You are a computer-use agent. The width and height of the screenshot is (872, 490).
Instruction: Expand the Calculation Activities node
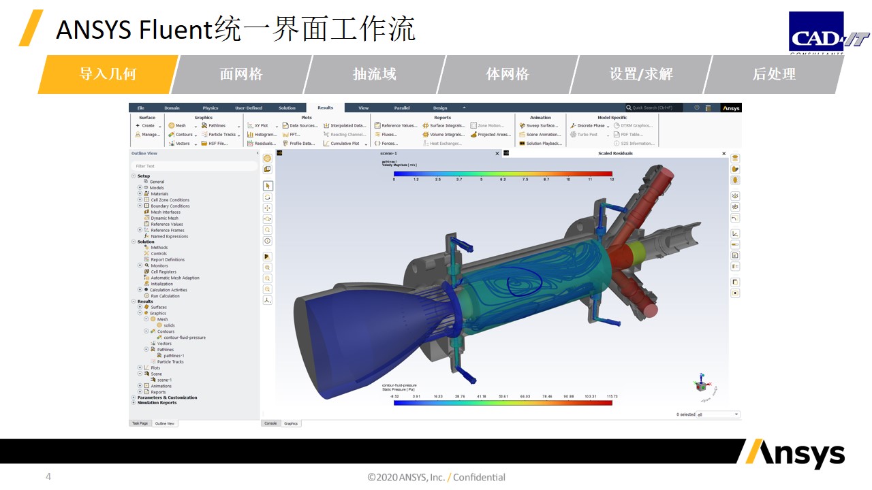tap(140, 290)
